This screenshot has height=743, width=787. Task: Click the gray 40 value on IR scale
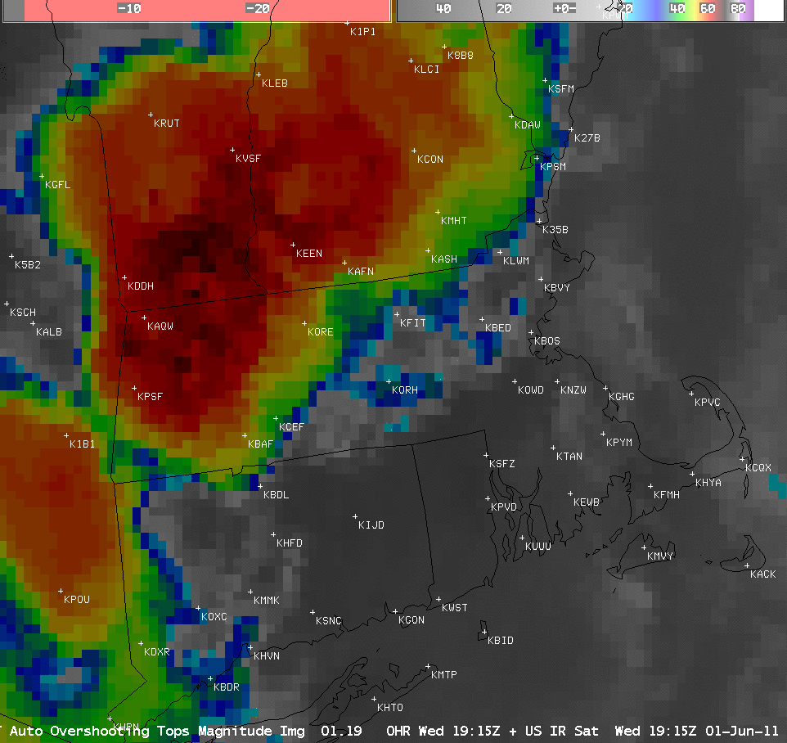(443, 9)
